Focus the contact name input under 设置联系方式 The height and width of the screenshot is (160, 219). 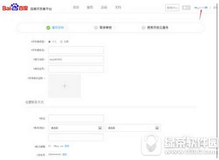tap(76, 118)
